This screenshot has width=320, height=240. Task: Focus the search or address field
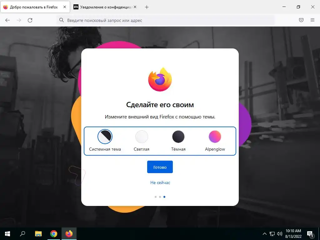pyautogui.click(x=165, y=20)
